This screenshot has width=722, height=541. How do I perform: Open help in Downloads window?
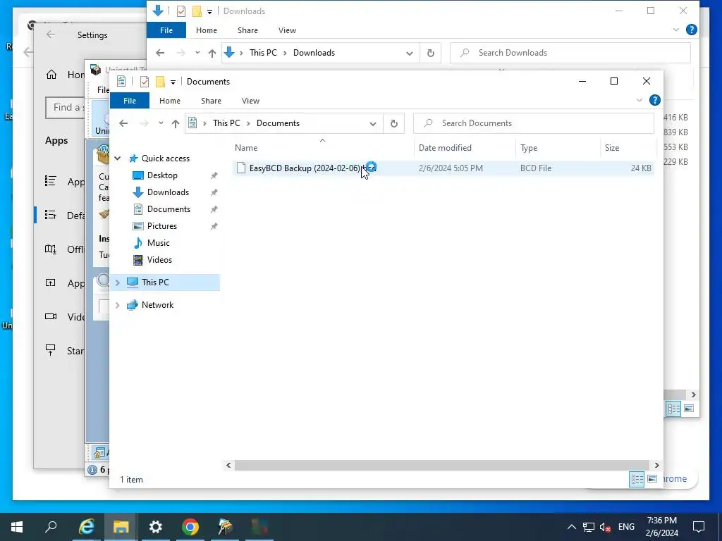pos(691,30)
